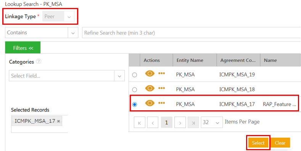Open more actions dots for ICMPK_MSA_17
This screenshot has width=301, height=151.
click(161, 103)
